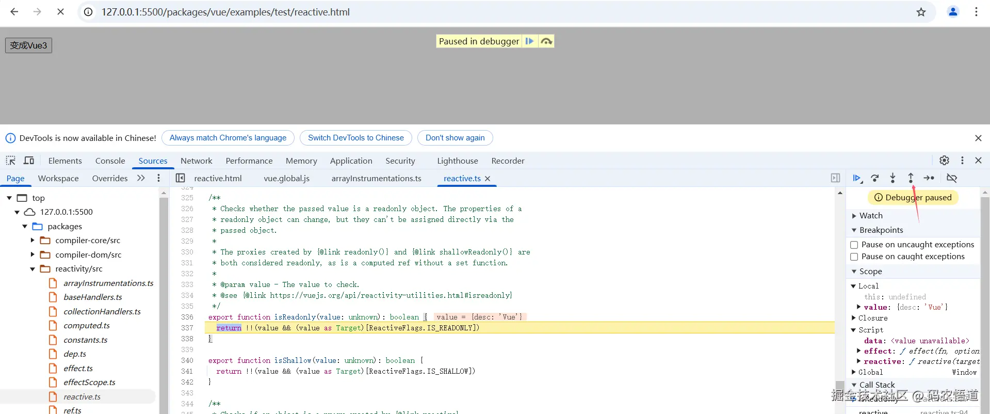The image size is (990, 414).
Task: Enable Pause on caught exceptions
Action: (854, 257)
